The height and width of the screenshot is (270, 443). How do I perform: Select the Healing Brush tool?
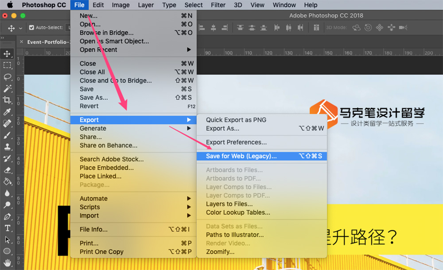[7, 123]
